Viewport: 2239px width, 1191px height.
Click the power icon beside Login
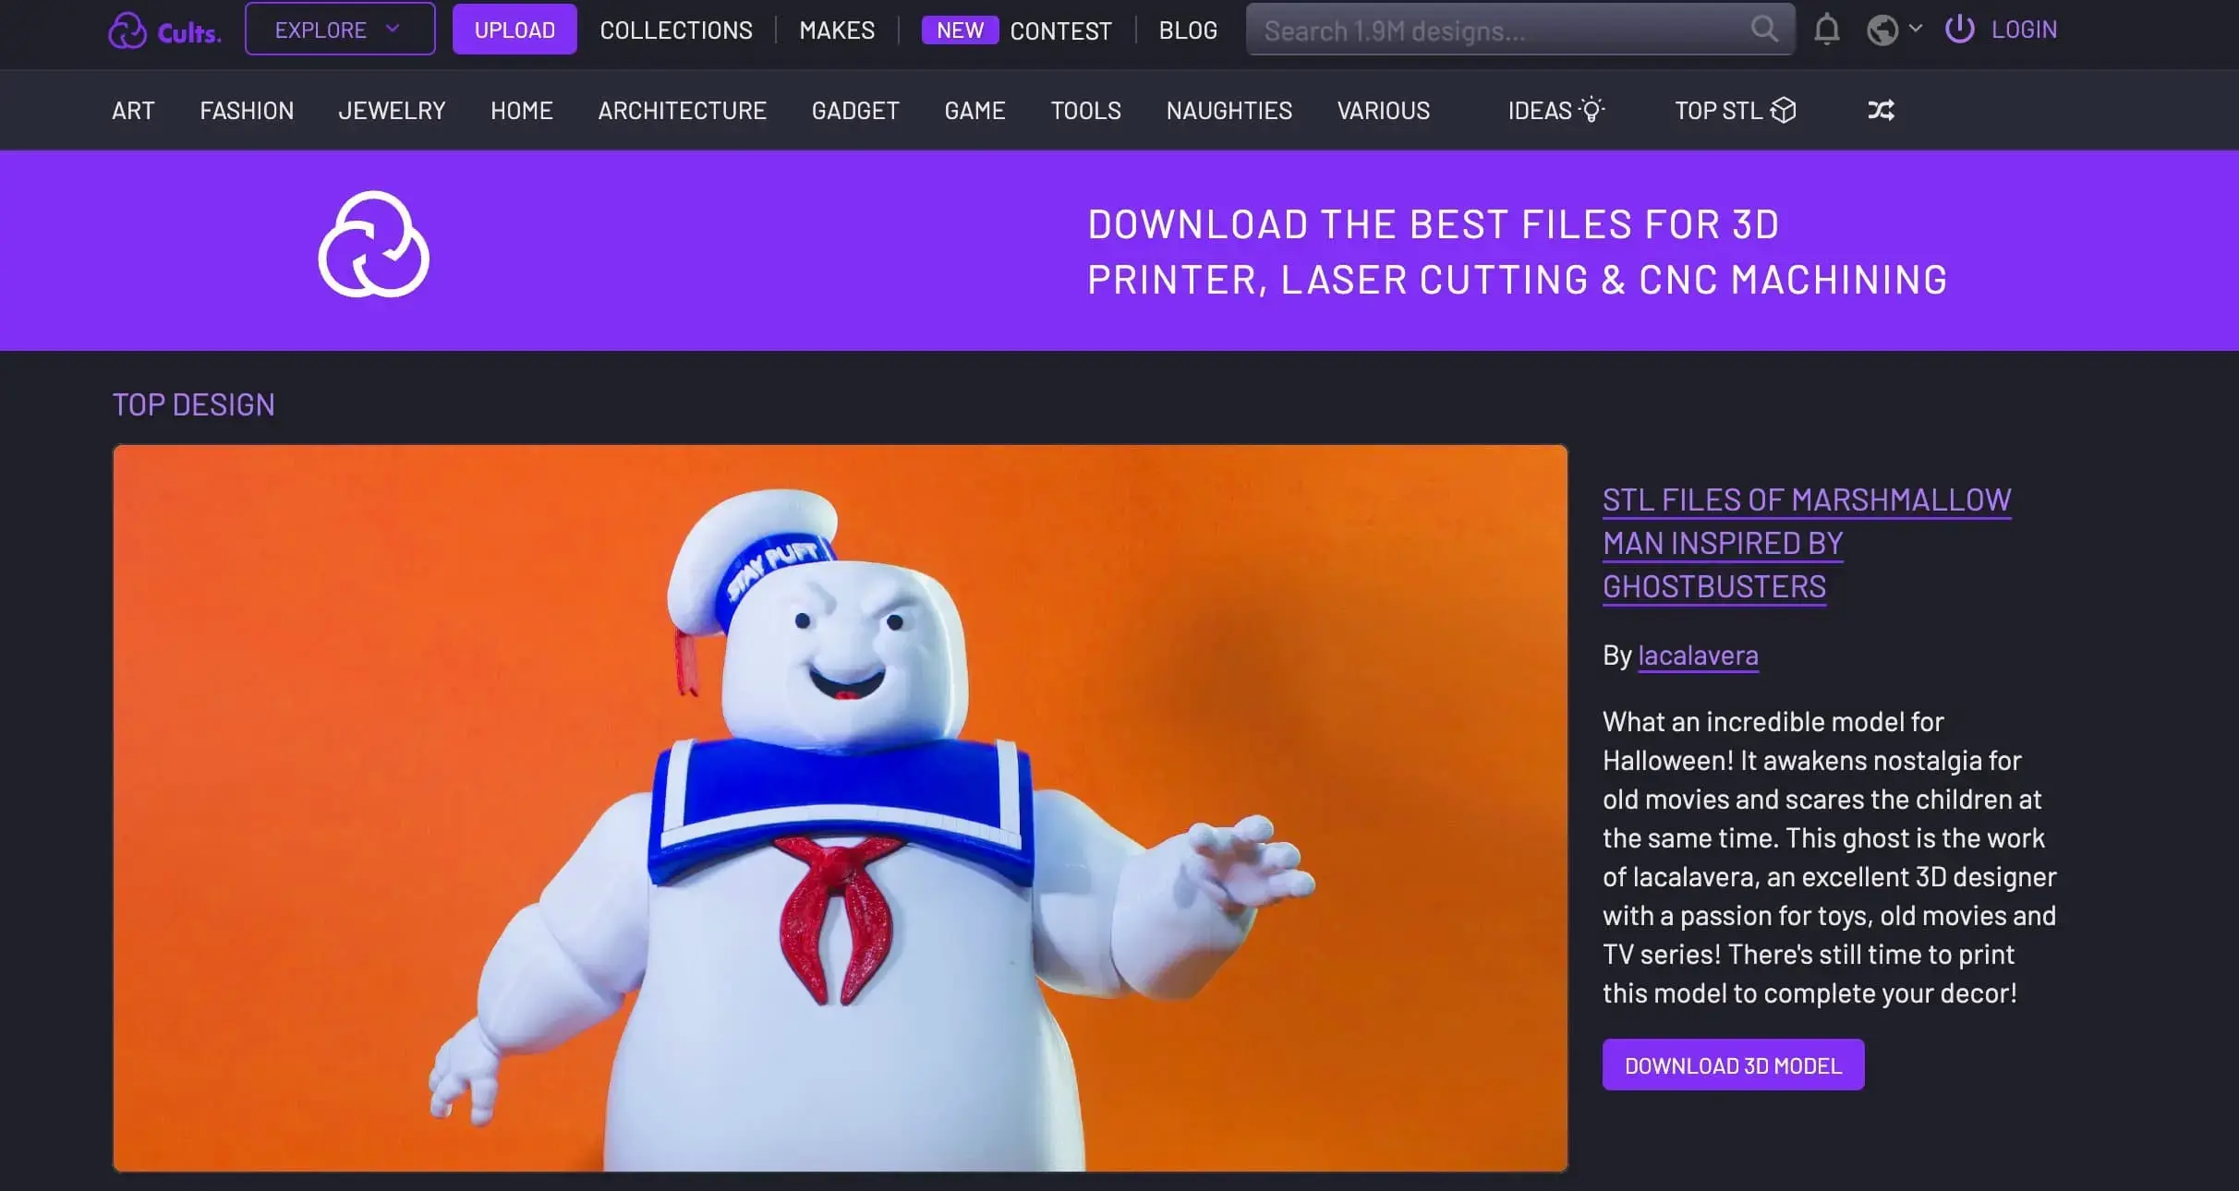pyautogui.click(x=1959, y=30)
